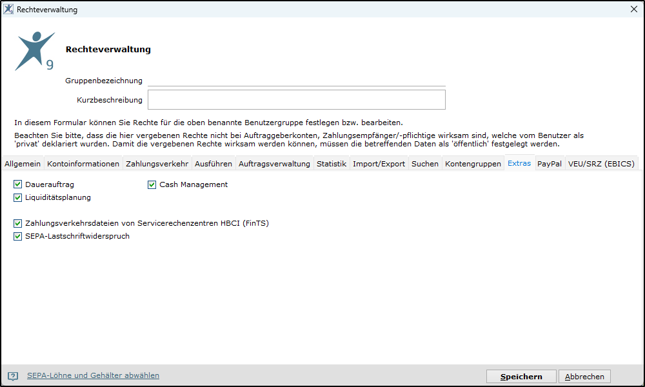Go to the Ausführen tab
This screenshot has width=645, height=387.
(213, 164)
